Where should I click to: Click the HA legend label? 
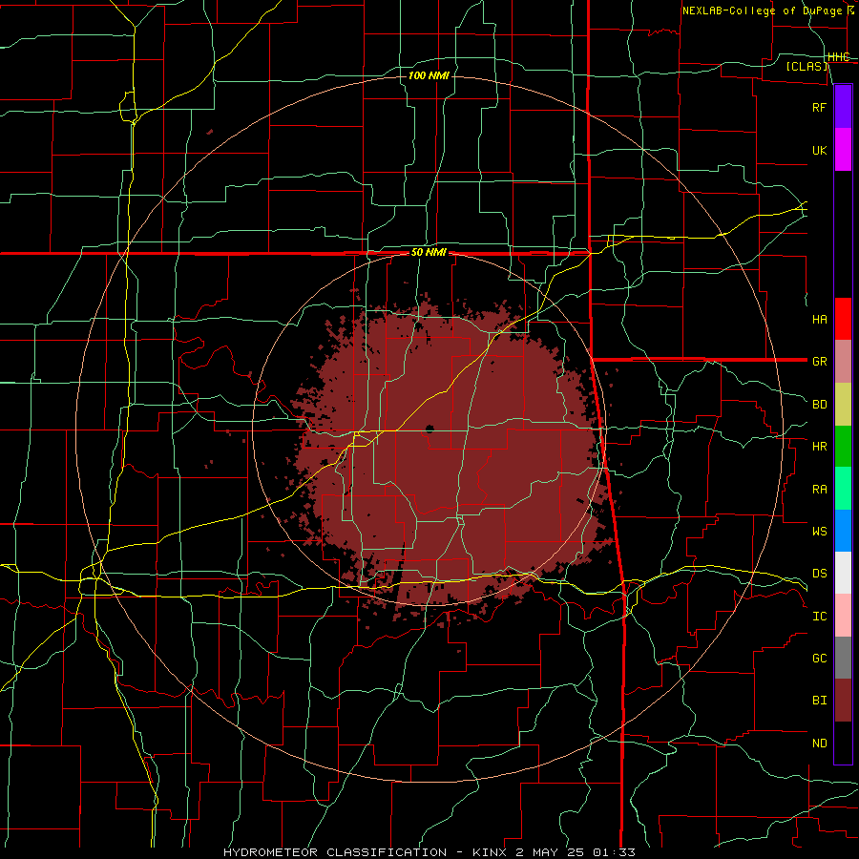(819, 320)
